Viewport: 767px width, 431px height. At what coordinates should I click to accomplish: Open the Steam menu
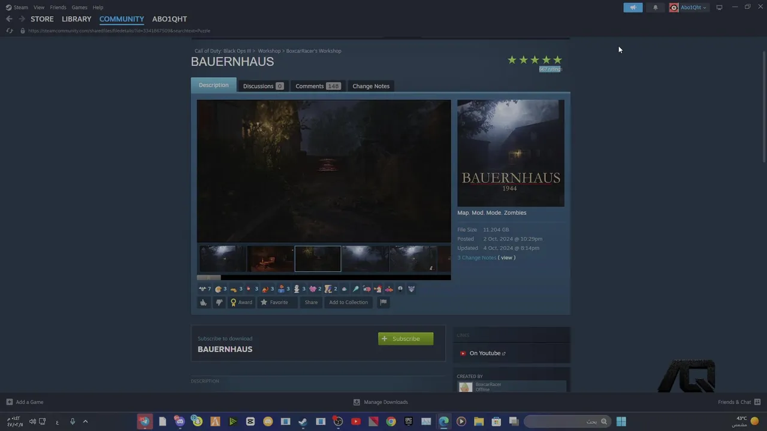17,7
